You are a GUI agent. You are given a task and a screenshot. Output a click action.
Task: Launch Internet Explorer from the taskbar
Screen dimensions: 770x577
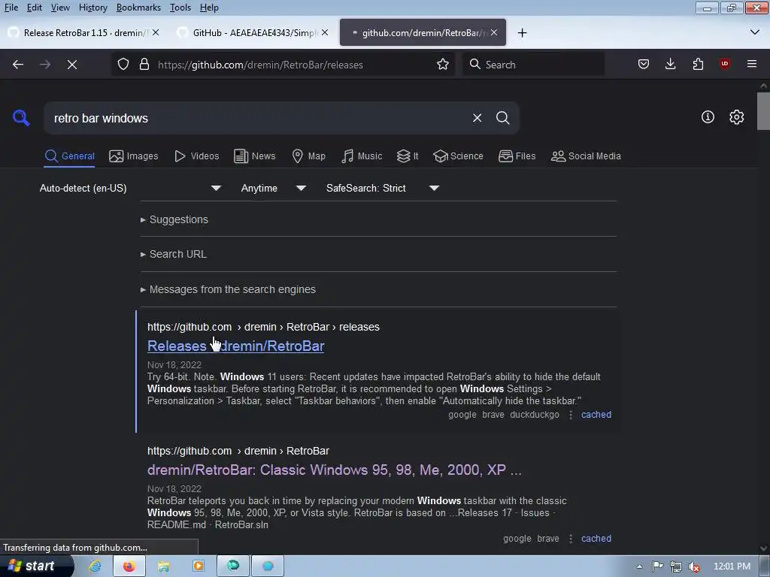pos(94,566)
